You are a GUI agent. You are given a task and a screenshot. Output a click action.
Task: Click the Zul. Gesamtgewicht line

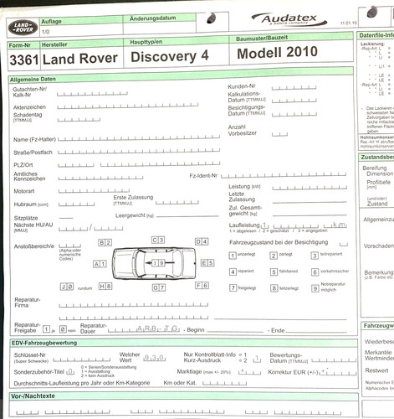310,215
